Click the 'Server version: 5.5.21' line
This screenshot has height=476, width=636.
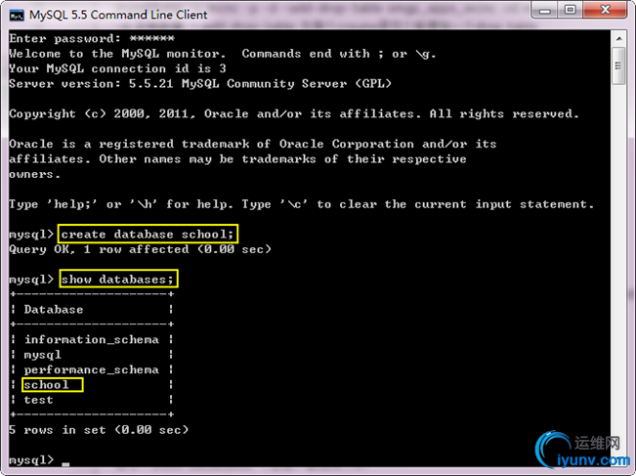[200, 84]
